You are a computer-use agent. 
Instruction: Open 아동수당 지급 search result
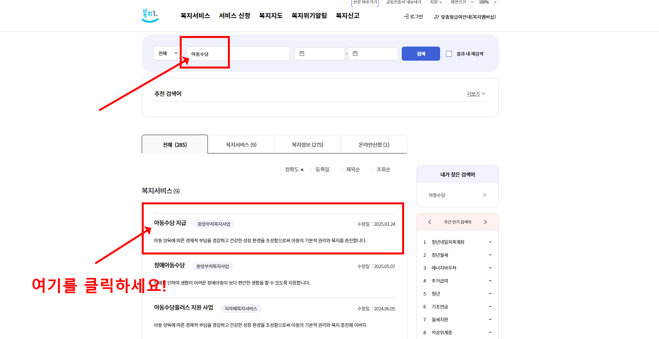170,223
